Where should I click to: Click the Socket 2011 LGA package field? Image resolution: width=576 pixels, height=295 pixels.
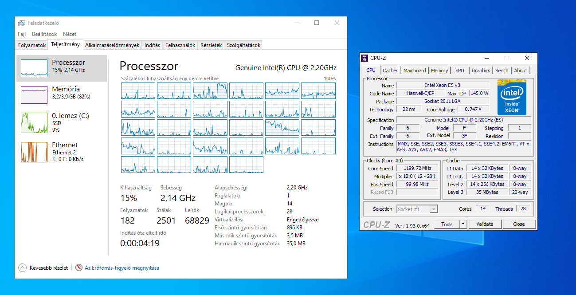click(x=443, y=101)
